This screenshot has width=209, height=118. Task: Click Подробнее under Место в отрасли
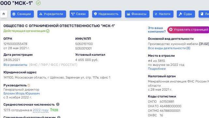(157, 68)
